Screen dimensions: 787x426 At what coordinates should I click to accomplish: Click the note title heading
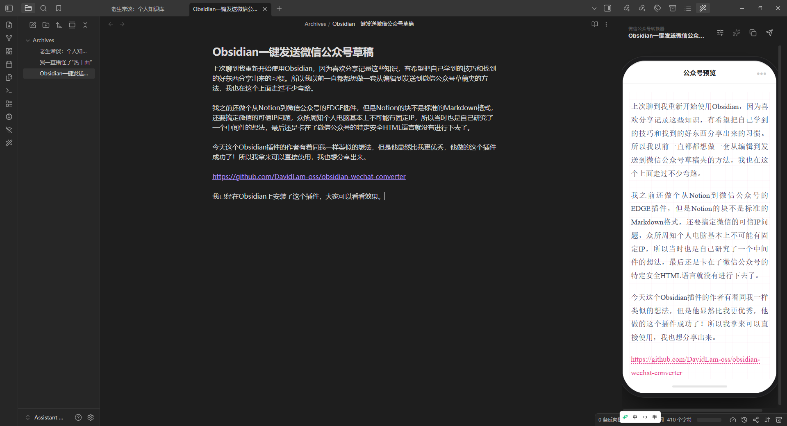click(x=293, y=52)
